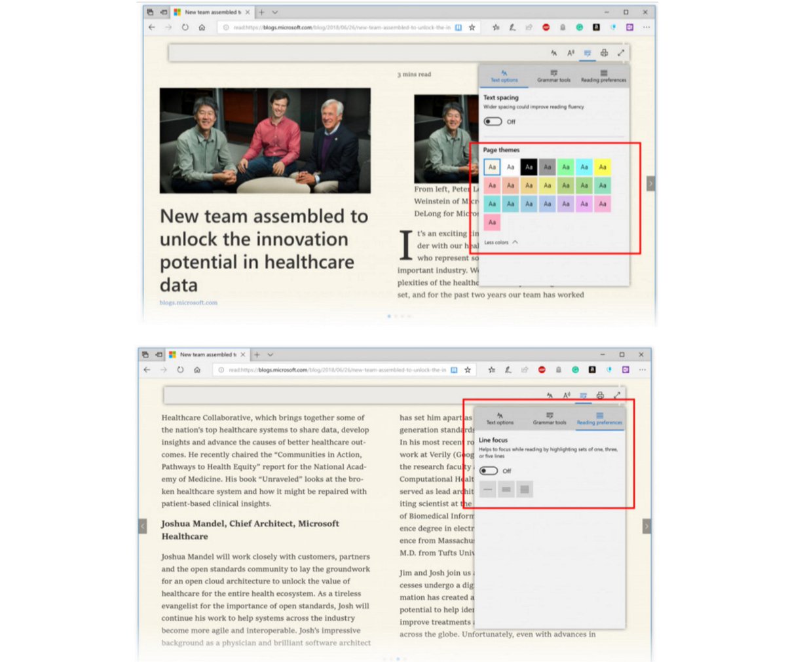Click Add notes pen icon in Page themes window

[512, 28]
